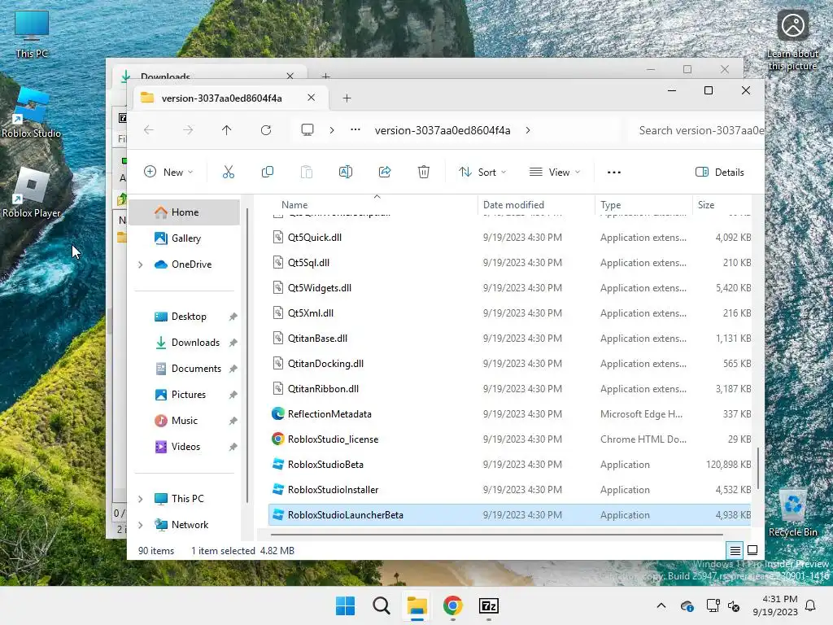
Task: Sort by Name column header
Action: (294, 204)
